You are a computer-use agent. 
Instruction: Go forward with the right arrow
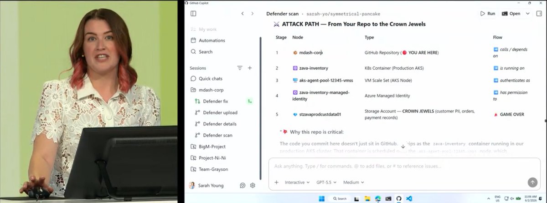pyautogui.click(x=253, y=14)
